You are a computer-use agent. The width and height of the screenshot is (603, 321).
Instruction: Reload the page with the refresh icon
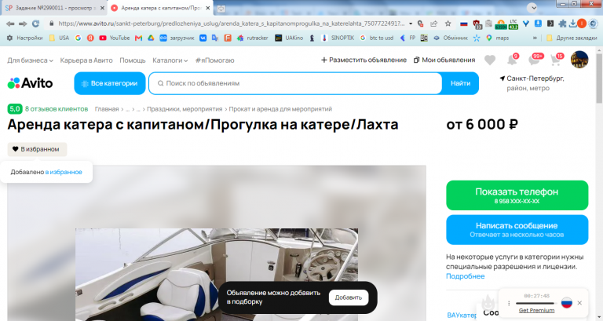35,24
